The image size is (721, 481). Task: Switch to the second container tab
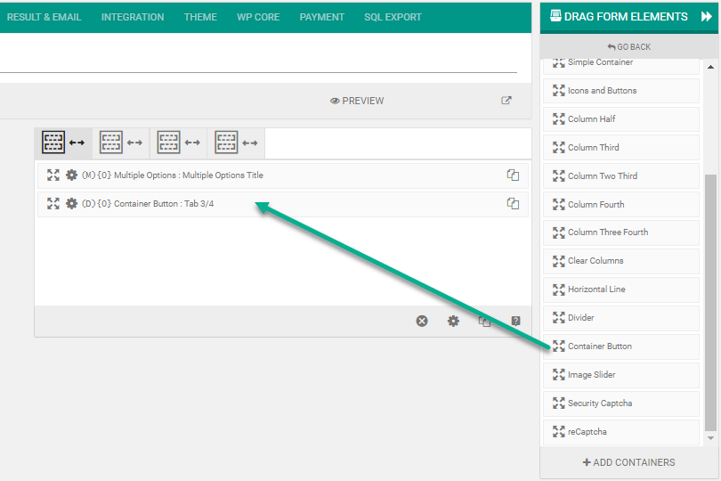[121, 143]
